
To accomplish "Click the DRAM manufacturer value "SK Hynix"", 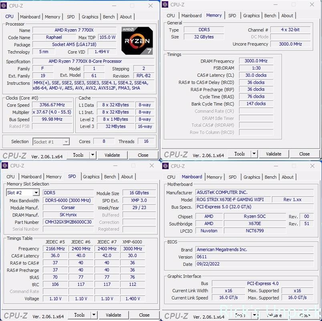I will click(68, 215).
